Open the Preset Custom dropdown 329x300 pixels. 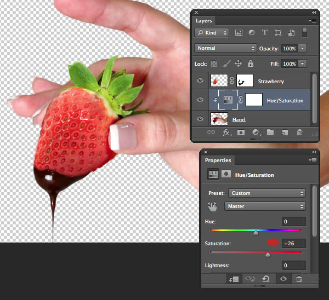click(267, 193)
